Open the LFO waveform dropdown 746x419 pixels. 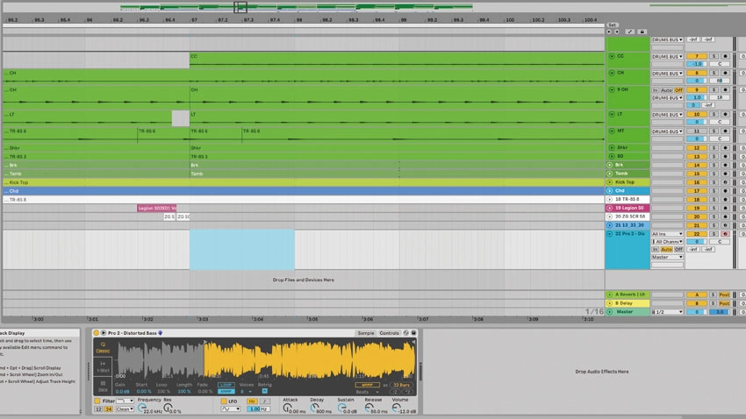point(230,408)
